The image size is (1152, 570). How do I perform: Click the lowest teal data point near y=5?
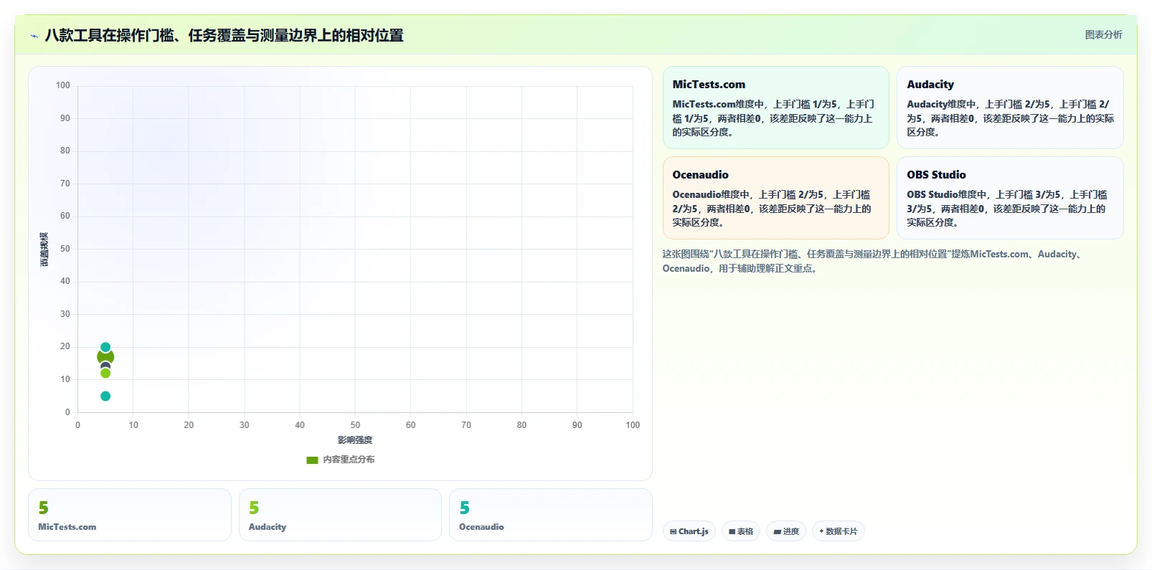click(x=105, y=396)
